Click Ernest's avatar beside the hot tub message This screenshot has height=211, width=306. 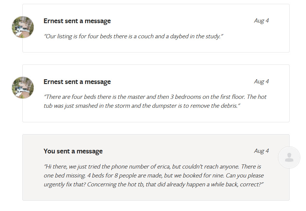click(x=23, y=88)
